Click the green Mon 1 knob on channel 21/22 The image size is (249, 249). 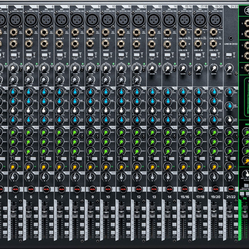pos(229,132)
